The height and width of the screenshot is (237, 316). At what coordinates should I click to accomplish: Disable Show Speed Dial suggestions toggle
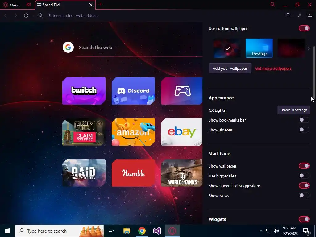point(304,185)
